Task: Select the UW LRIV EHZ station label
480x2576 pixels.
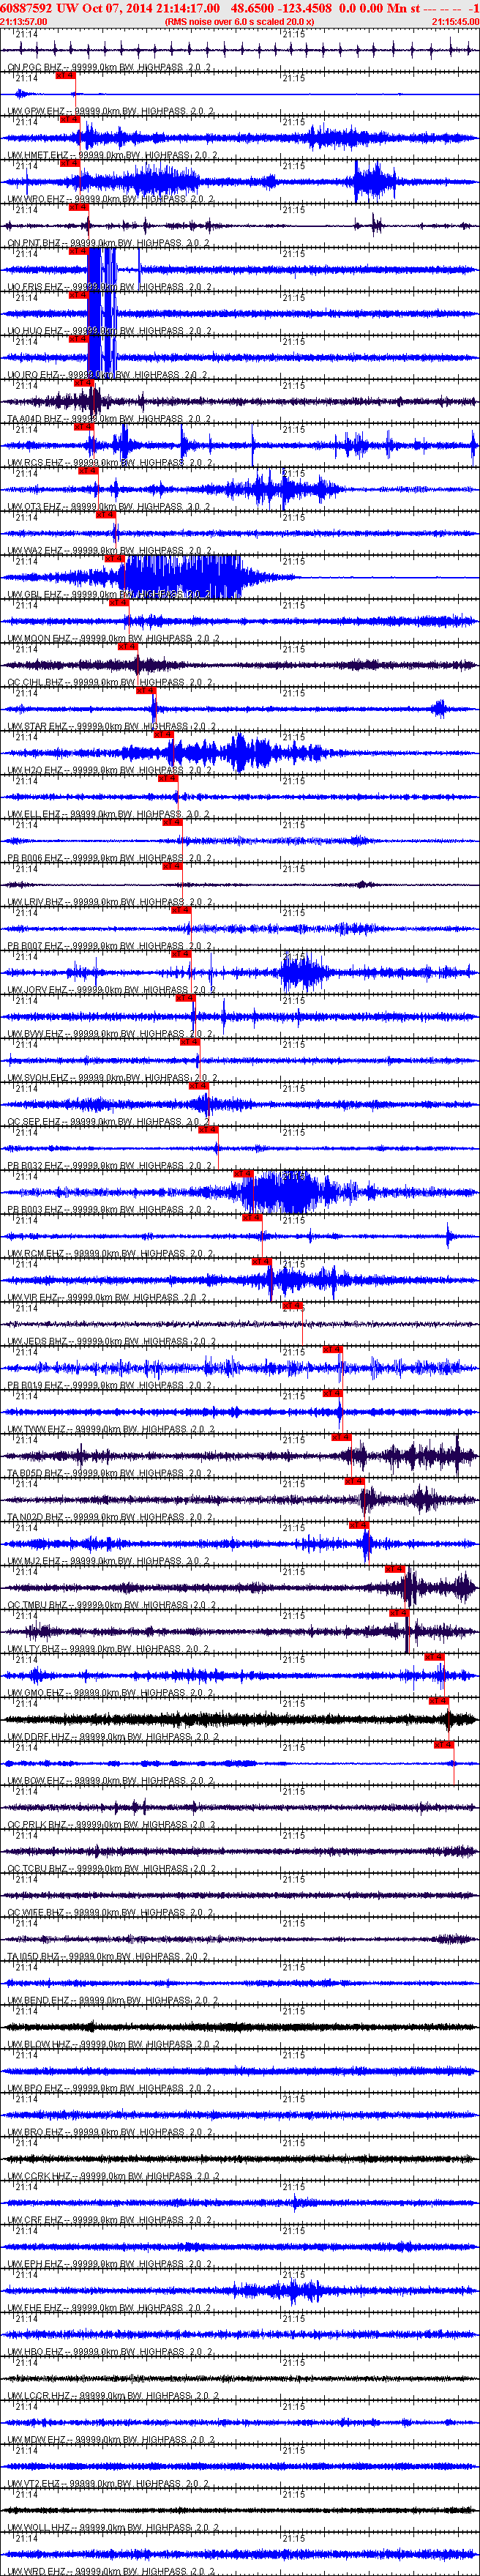Action: (110, 903)
